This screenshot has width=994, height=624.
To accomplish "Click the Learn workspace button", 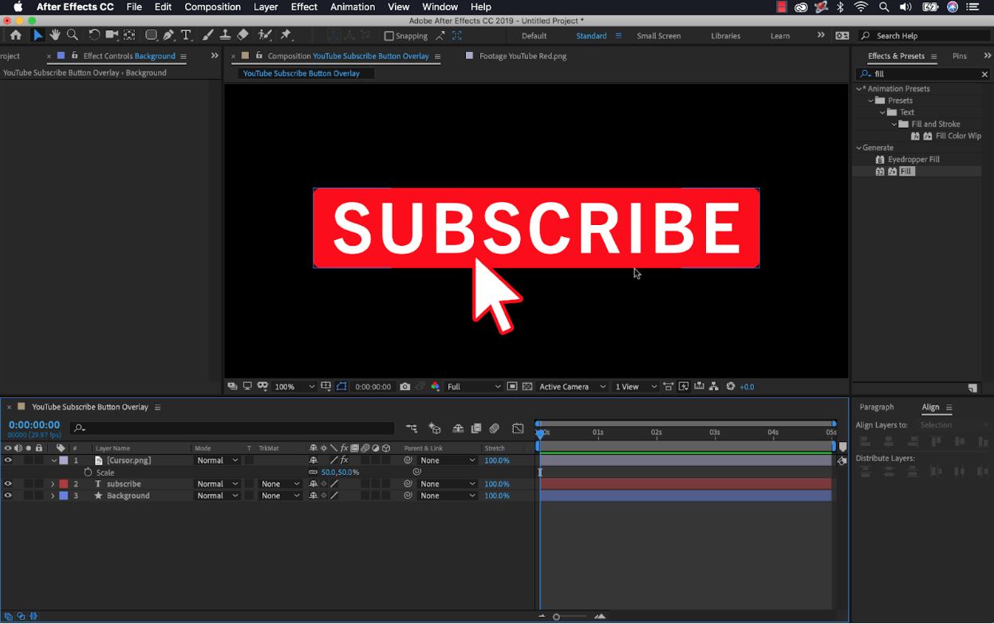I will click(779, 35).
